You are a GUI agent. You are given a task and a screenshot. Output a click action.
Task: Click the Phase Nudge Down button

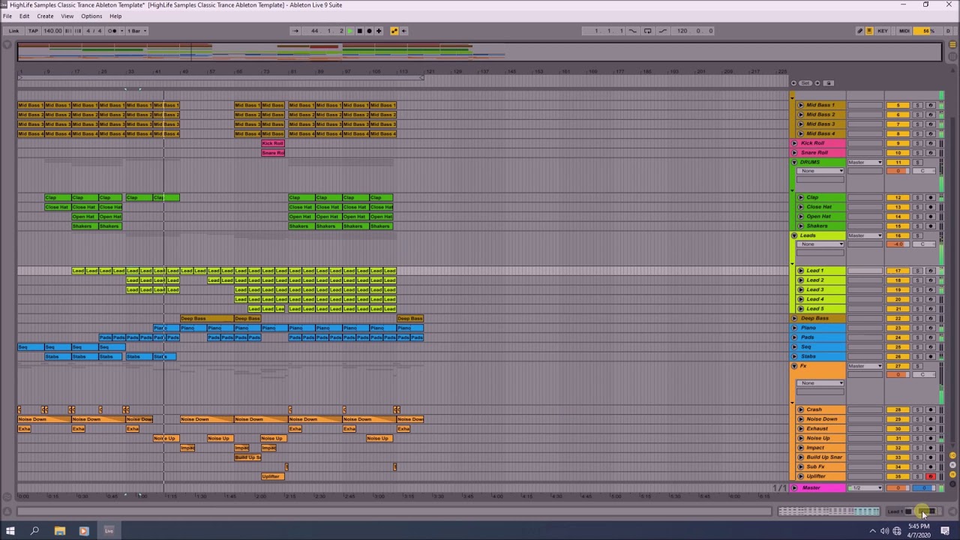point(68,31)
